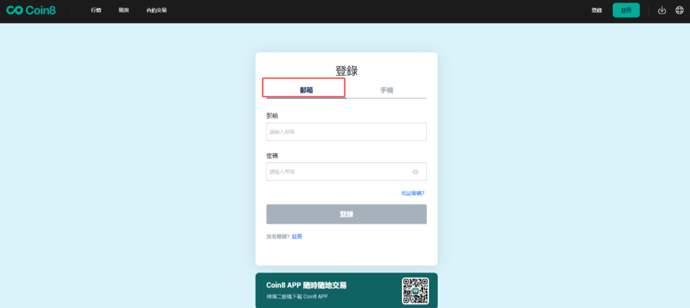
Task: Open the 合約交易 contract trading menu
Action: coord(157,10)
